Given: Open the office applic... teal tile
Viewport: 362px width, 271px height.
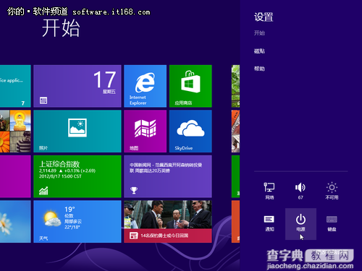Looking at the screenshot, I should [15, 86].
